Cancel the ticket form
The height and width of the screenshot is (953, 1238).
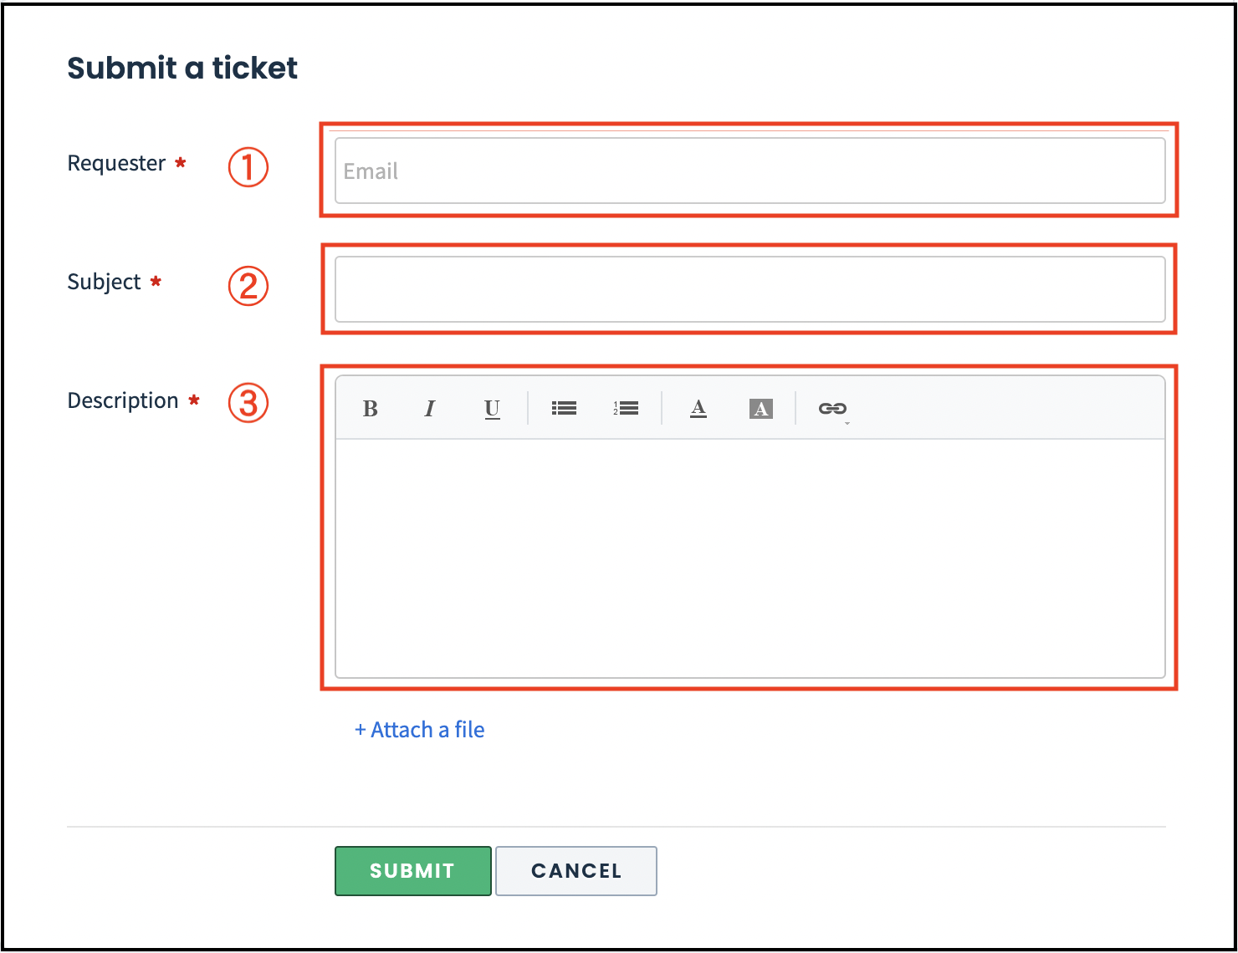[576, 871]
